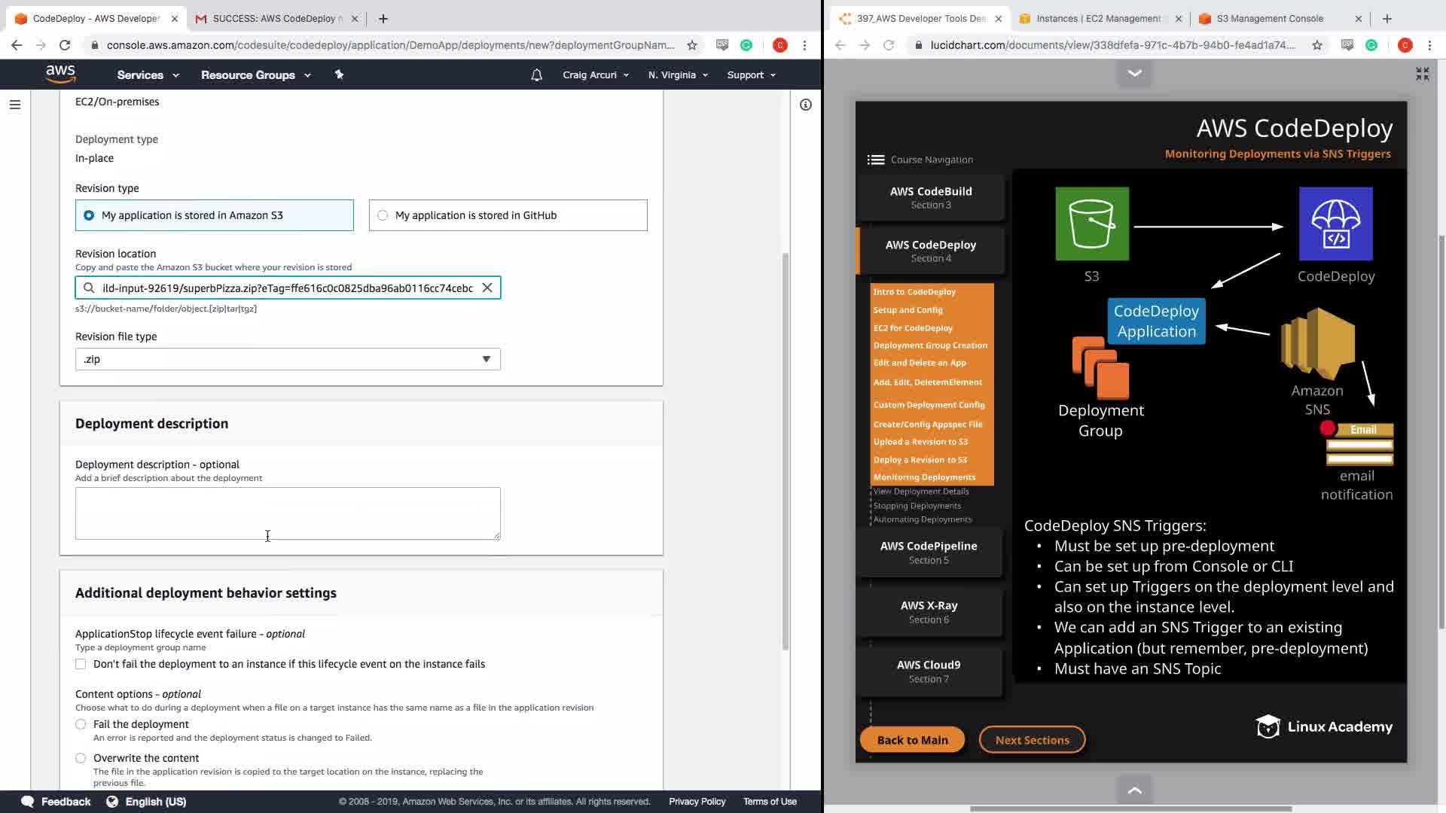Screen dimensions: 1446x813
Task: Click into the Deployment description text area
Action: coord(288,513)
